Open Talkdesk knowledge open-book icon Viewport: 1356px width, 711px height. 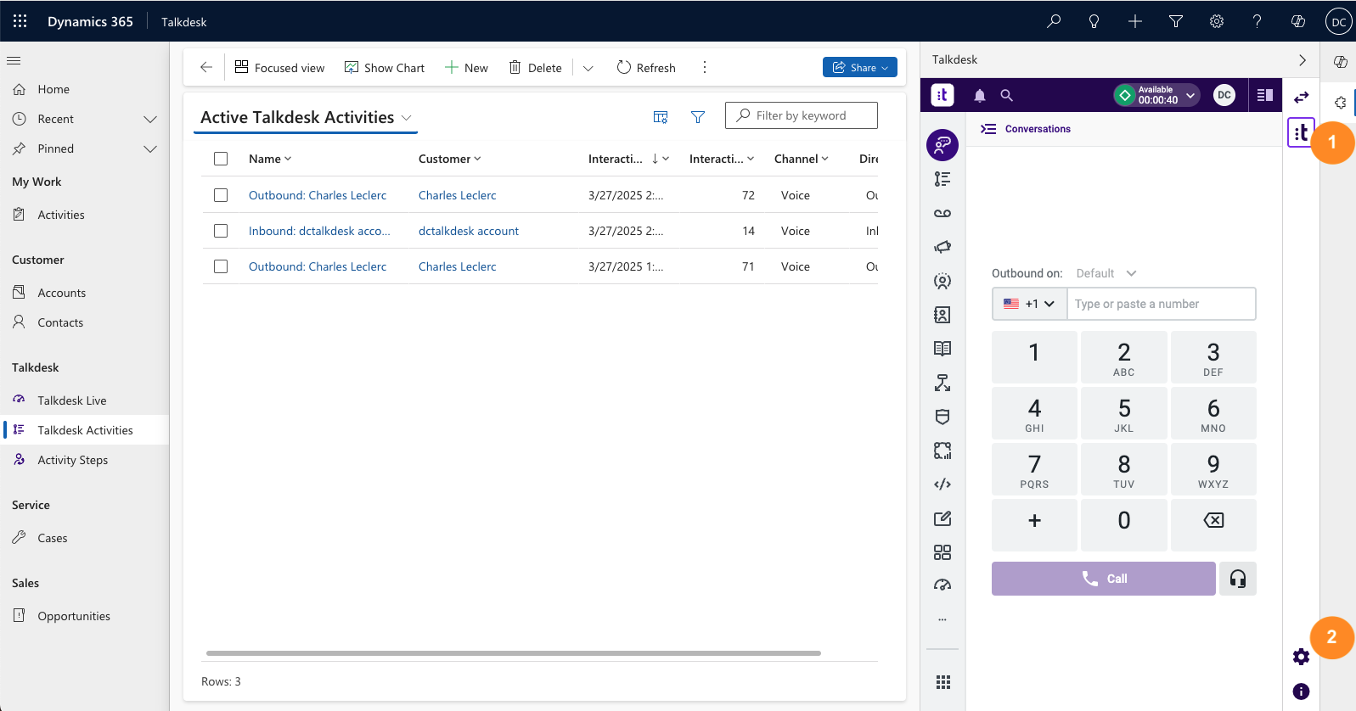coord(942,349)
